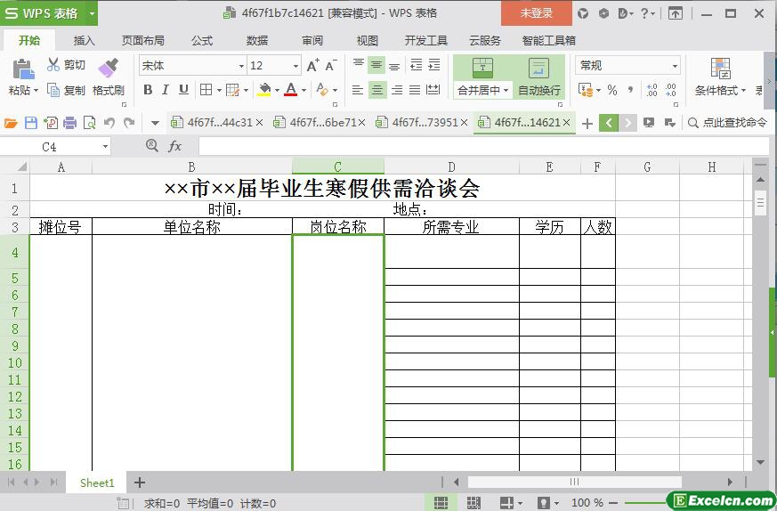Click the formula bar input field

483,146
